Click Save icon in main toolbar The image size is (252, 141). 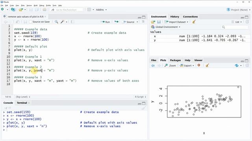(31, 10)
